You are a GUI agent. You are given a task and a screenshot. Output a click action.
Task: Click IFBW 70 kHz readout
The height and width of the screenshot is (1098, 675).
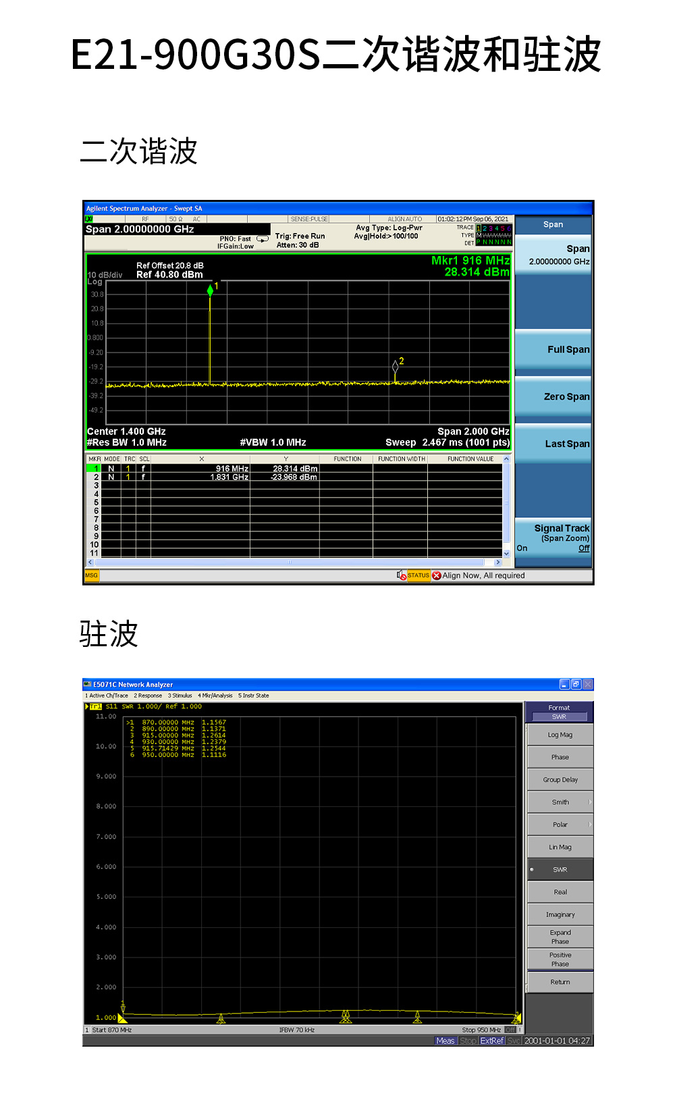point(297,1030)
